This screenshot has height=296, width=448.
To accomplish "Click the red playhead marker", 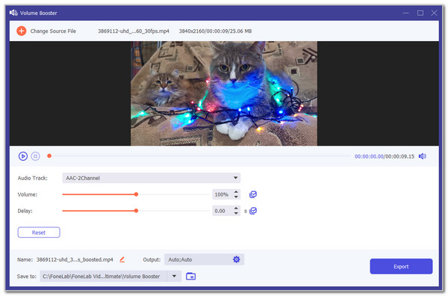I will point(49,156).
